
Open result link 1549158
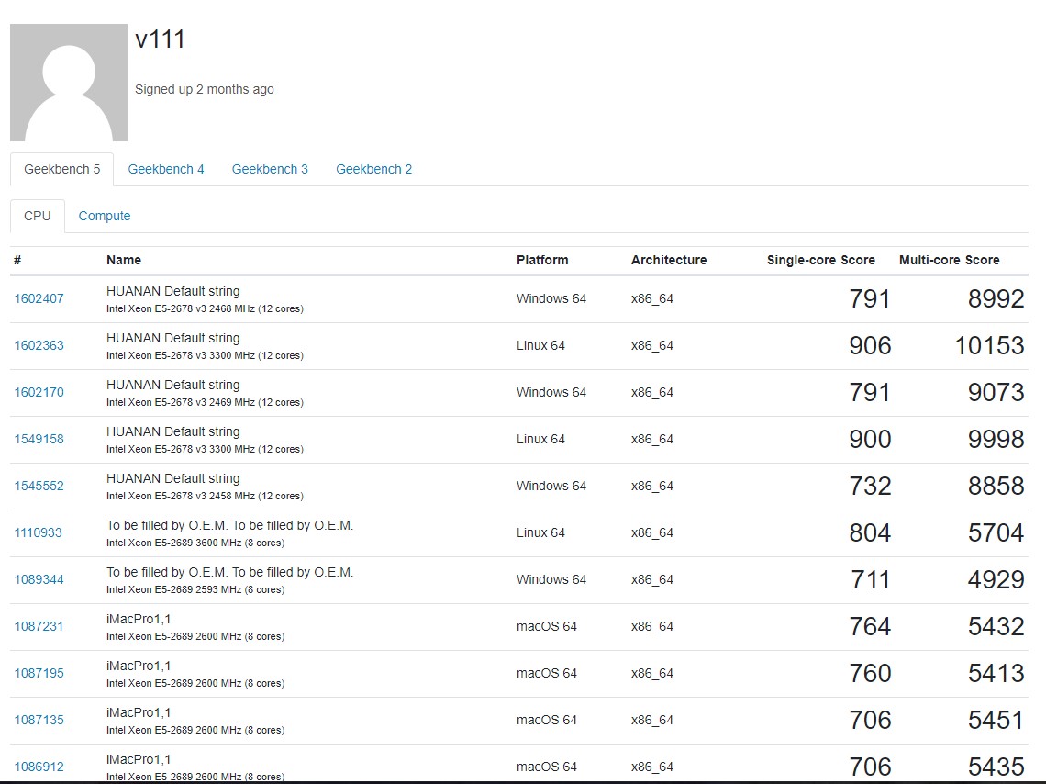point(39,439)
